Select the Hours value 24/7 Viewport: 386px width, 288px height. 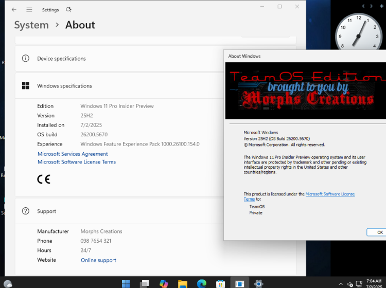pos(85,250)
